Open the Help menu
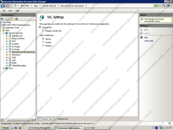Image resolution: width=173 pixels, height=130 pixels. tap(17, 11)
